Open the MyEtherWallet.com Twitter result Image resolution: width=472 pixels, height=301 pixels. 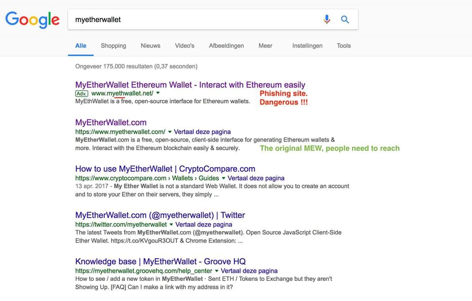pyautogui.click(x=160, y=215)
